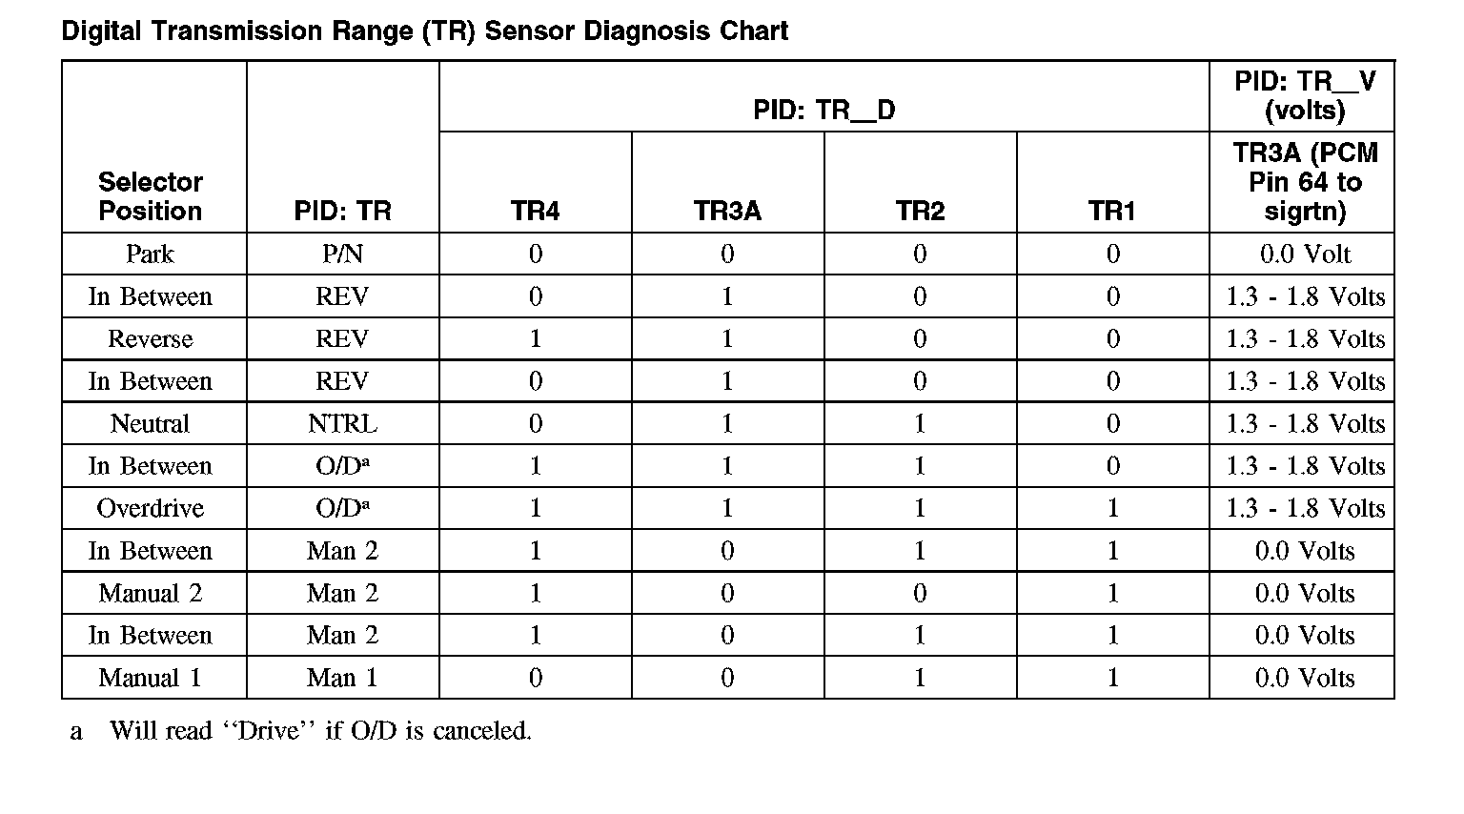The height and width of the screenshot is (814, 1464).
Task: Select the Man 1 PID value cell
Action: pyautogui.click(x=342, y=678)
